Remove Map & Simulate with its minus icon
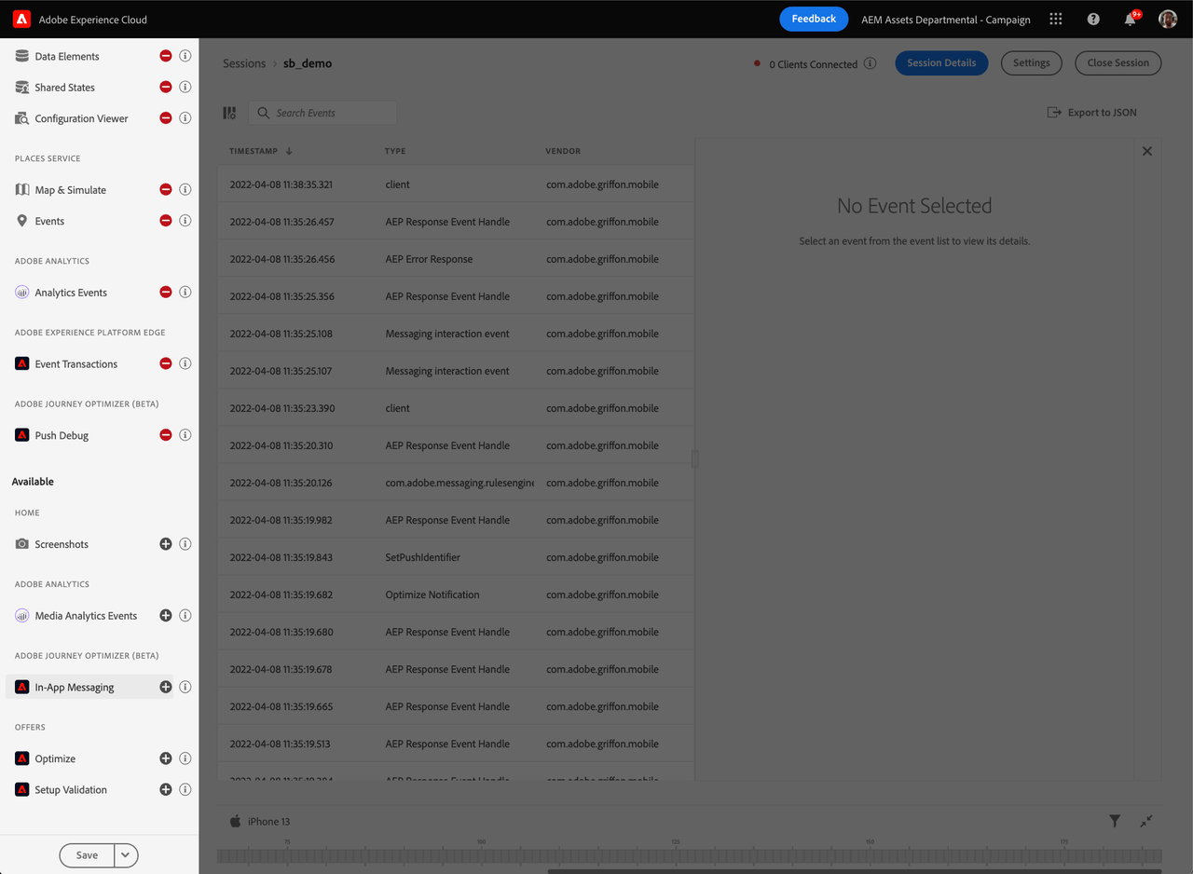This screenshot has width=1193, height=874. click(166, 189)
